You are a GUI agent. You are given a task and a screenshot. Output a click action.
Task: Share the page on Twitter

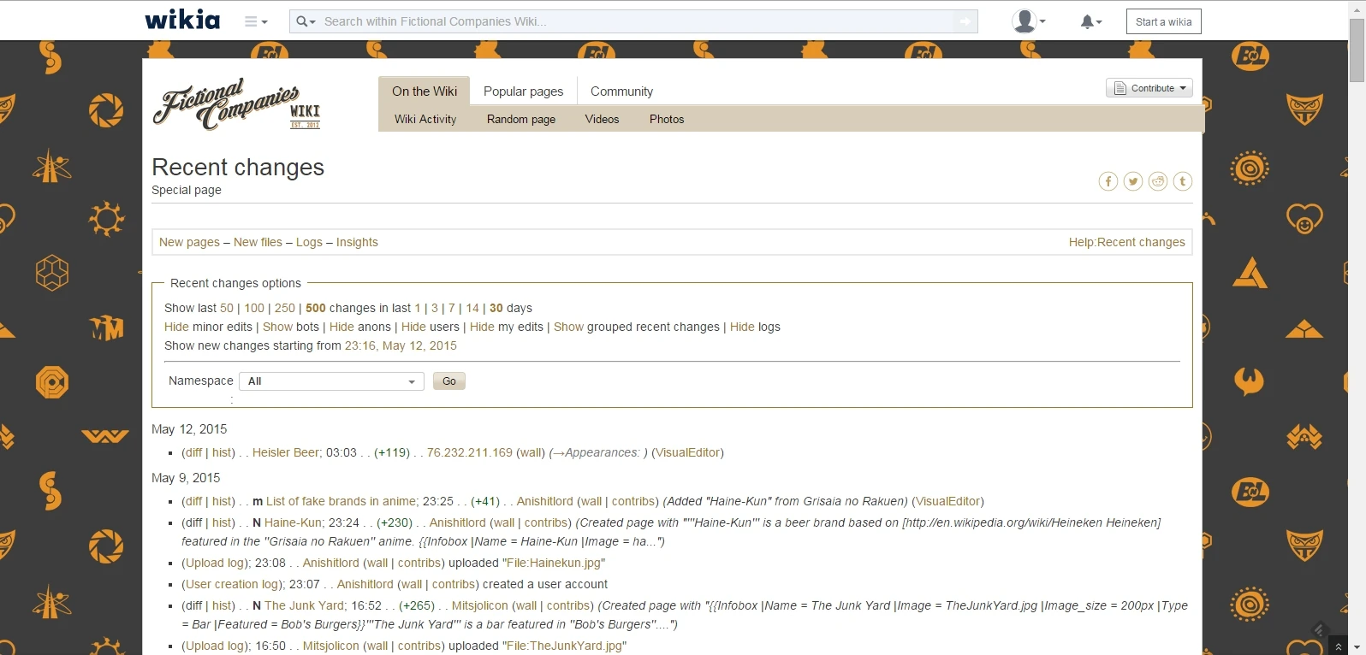point(1133,181)
